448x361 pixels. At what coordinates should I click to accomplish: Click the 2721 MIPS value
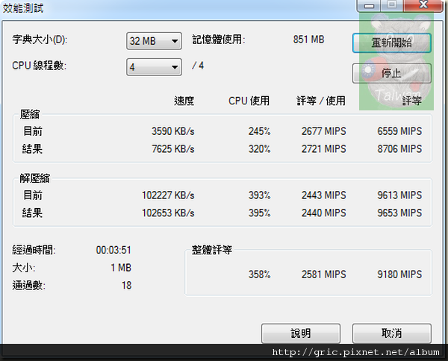(324, 149)
